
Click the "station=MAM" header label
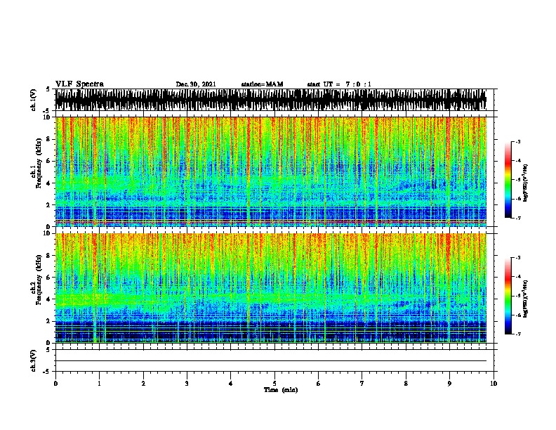point(262,84)
